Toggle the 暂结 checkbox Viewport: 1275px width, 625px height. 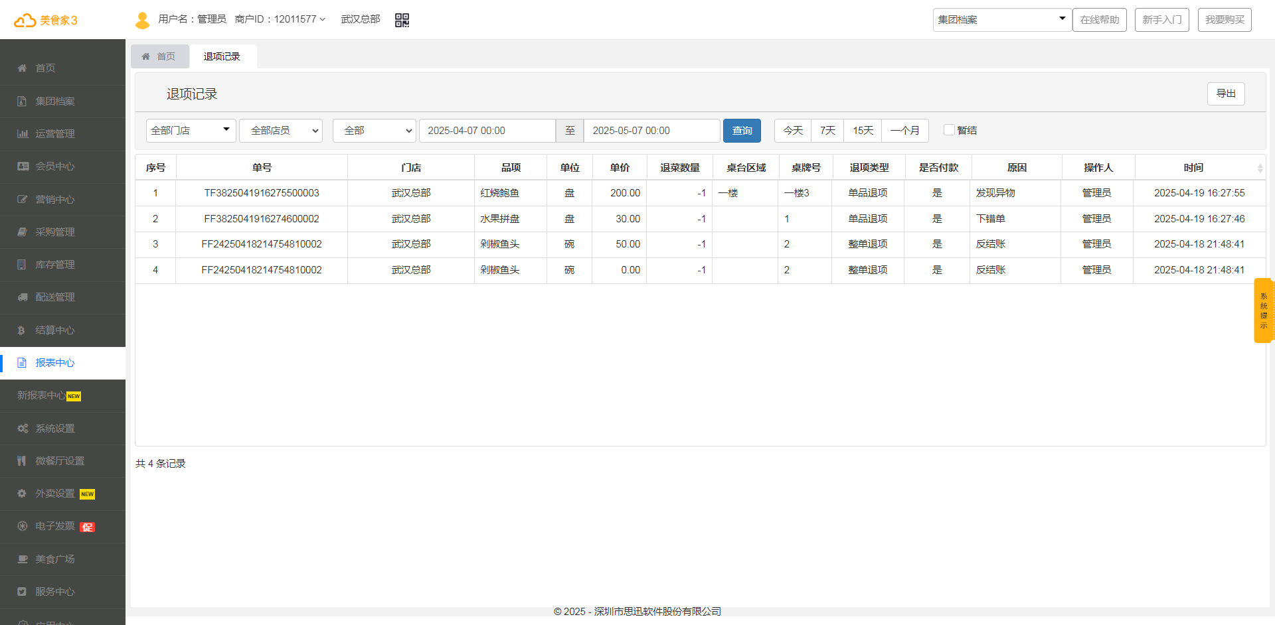pyautogui.click(x=949, y=130)
